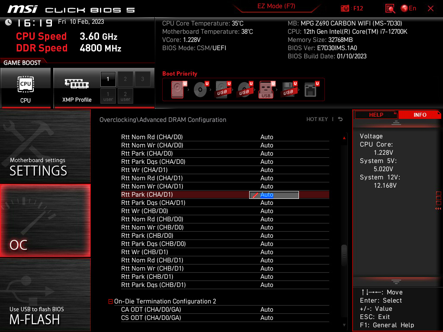Select the Rtt Nom Rd (CHB/D0) row
Screen dimensions: 443x332
click(225, 219)
